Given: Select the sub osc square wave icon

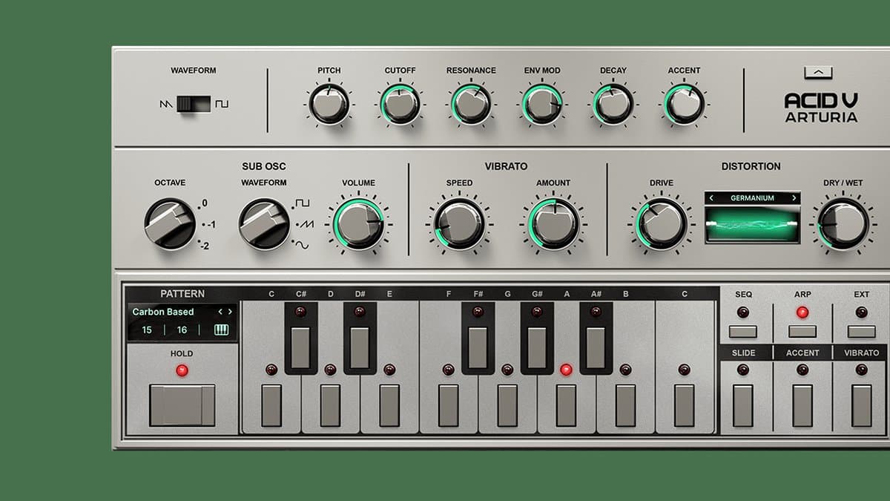Looking at the screenshot, I should coord(303,203).
